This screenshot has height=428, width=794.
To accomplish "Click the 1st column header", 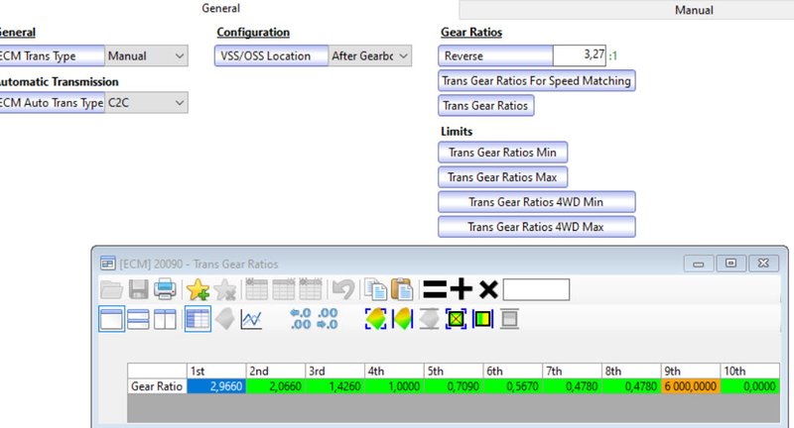I will [x=216, y=371].
